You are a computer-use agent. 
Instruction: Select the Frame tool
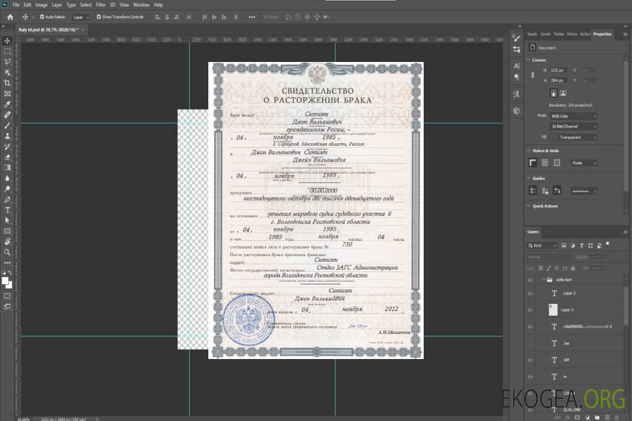(7, 94)
